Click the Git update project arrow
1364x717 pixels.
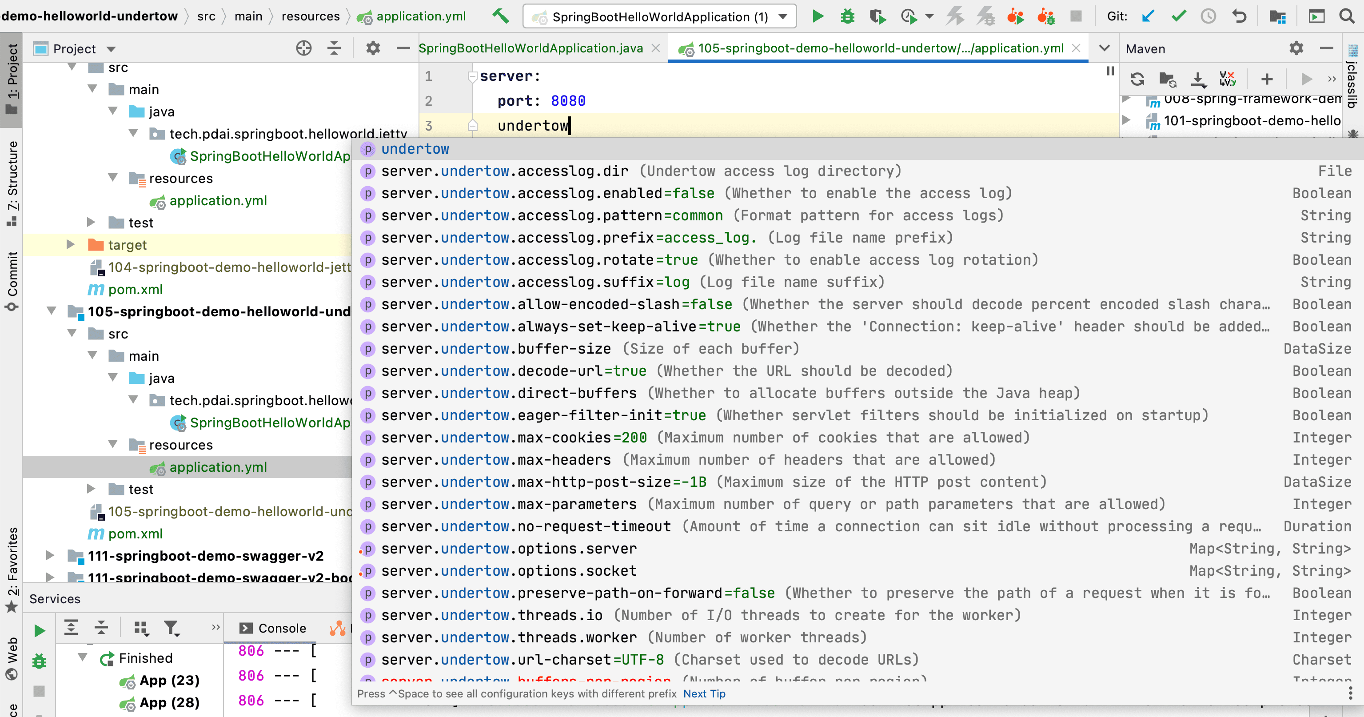tap(1148, 16)
